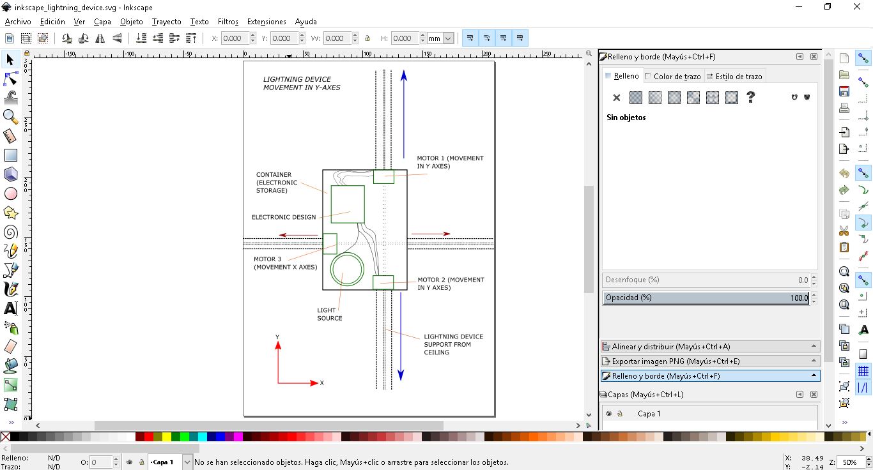Select the Rectangle tool
Viewport: 873px width, 470px height.
point(10,155)
